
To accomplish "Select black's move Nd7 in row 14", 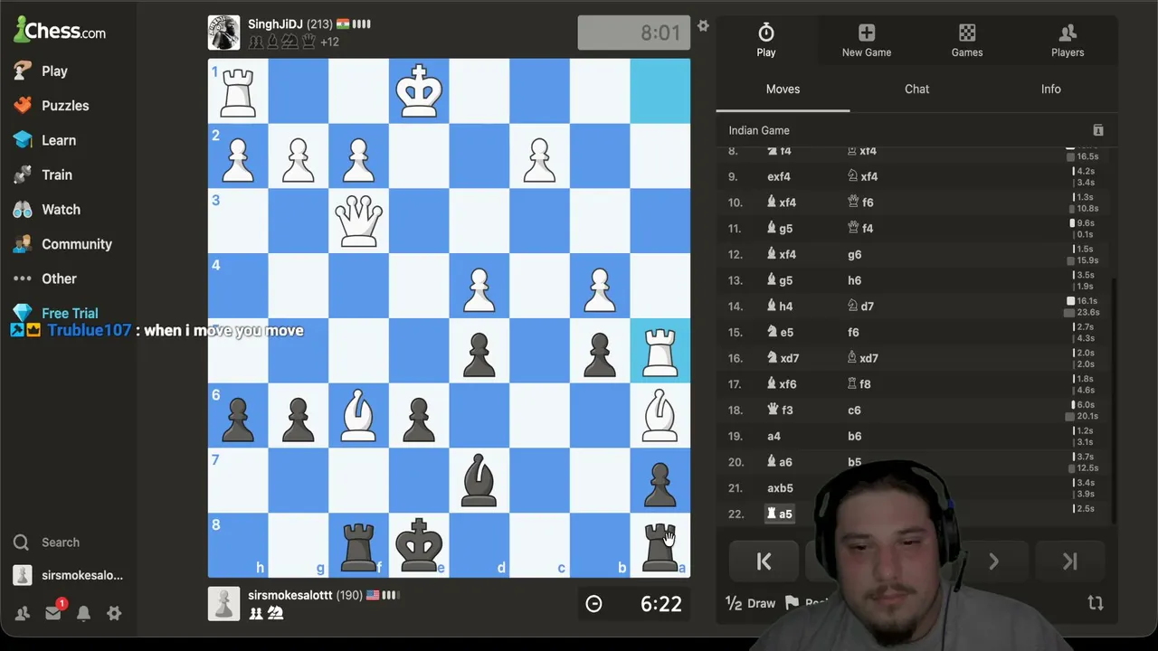I will tap(860, 307).
